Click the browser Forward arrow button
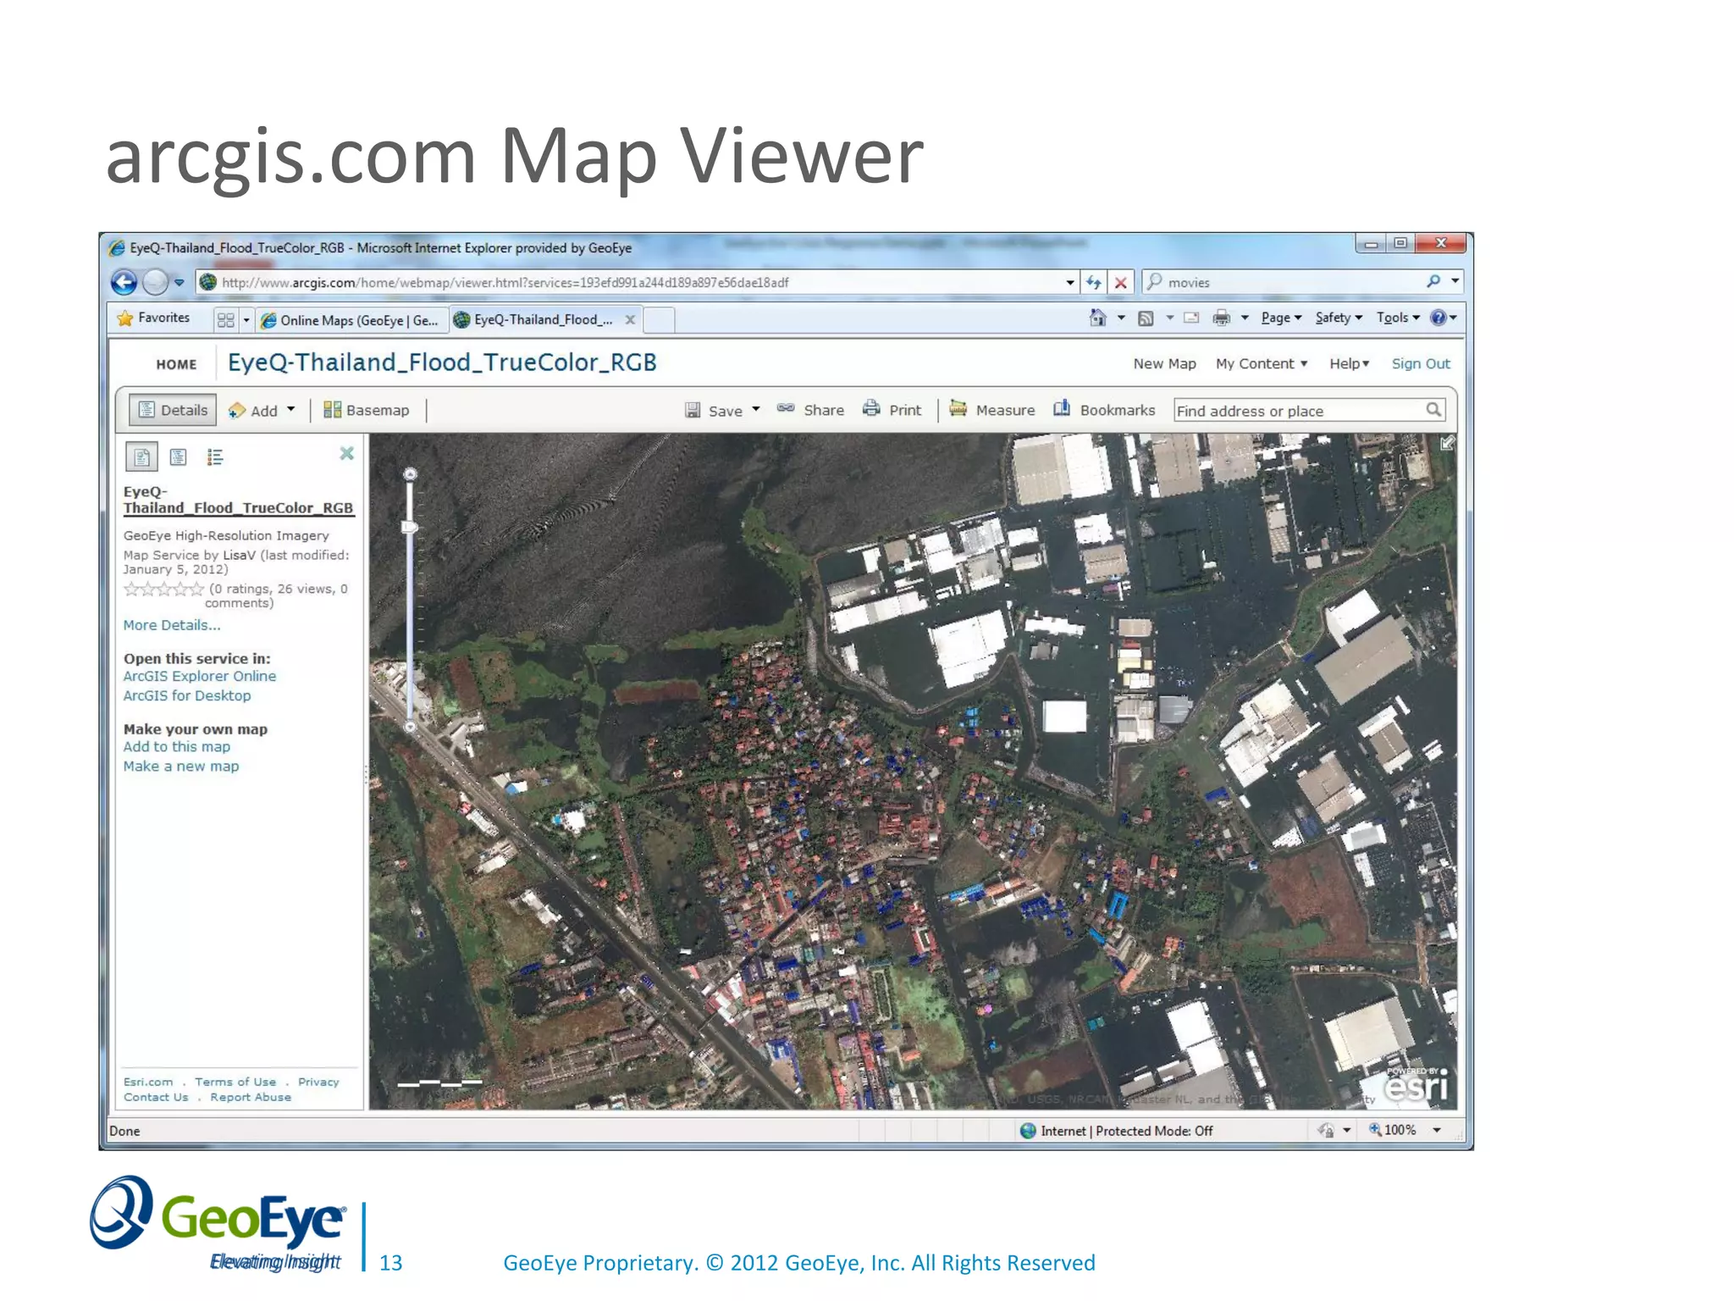Screen dimensions: 1734x1301 156,282
